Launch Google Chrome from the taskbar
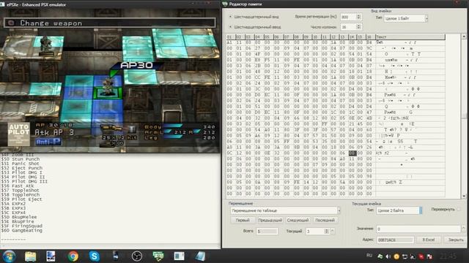This screenshot has height=263, width=469. [x=73, y=256]
